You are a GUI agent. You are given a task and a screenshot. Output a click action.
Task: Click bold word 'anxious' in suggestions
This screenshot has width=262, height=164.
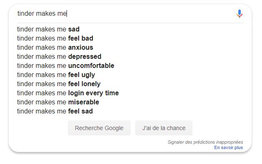tap(81, 48)
